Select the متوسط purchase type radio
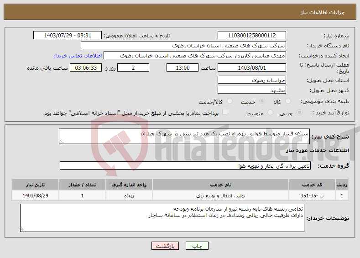 pos(270,113)
